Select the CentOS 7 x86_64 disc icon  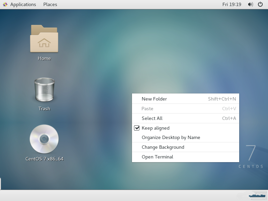point(44,139)
